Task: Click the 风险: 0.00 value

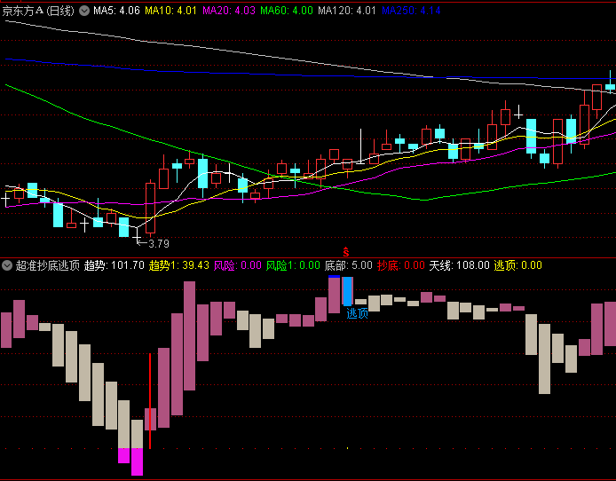Action: point(238,266)
